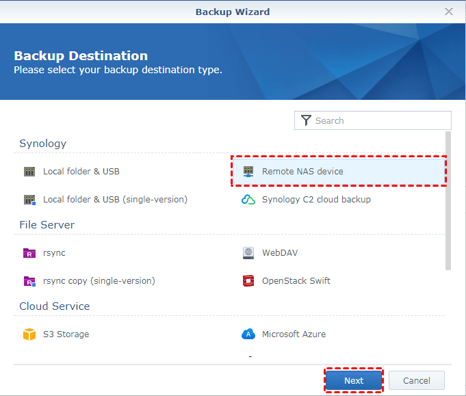Pick the WebDAV server icon
Viewport: 466px width, 396px height.
point(248,253)
